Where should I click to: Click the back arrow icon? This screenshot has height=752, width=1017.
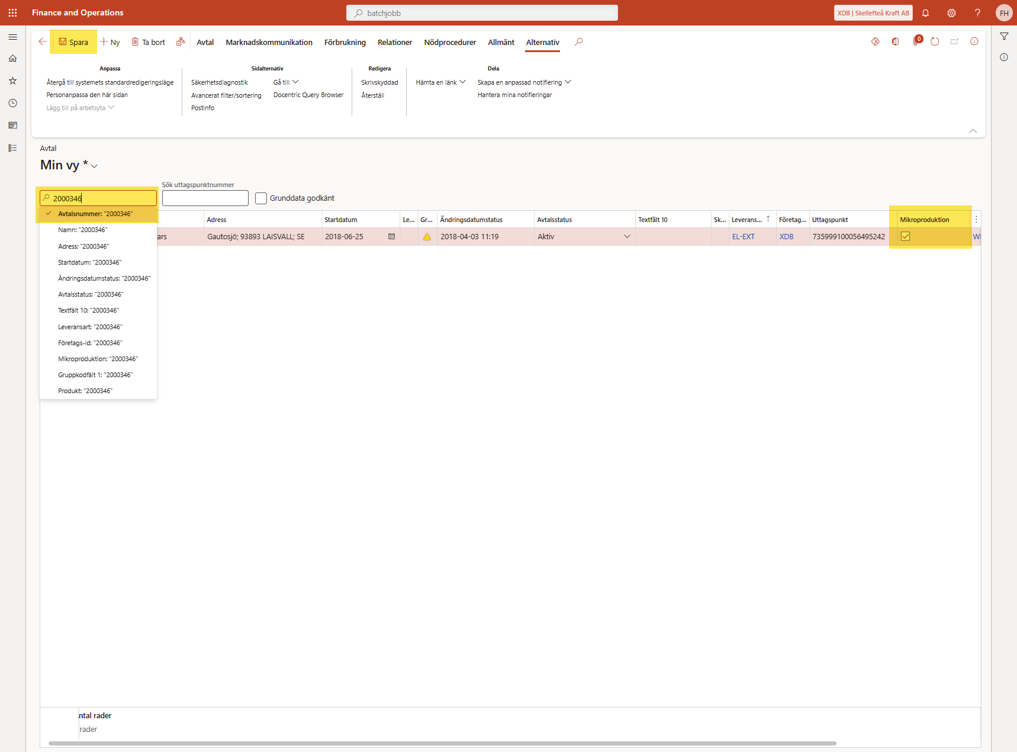tap(43, 41)
